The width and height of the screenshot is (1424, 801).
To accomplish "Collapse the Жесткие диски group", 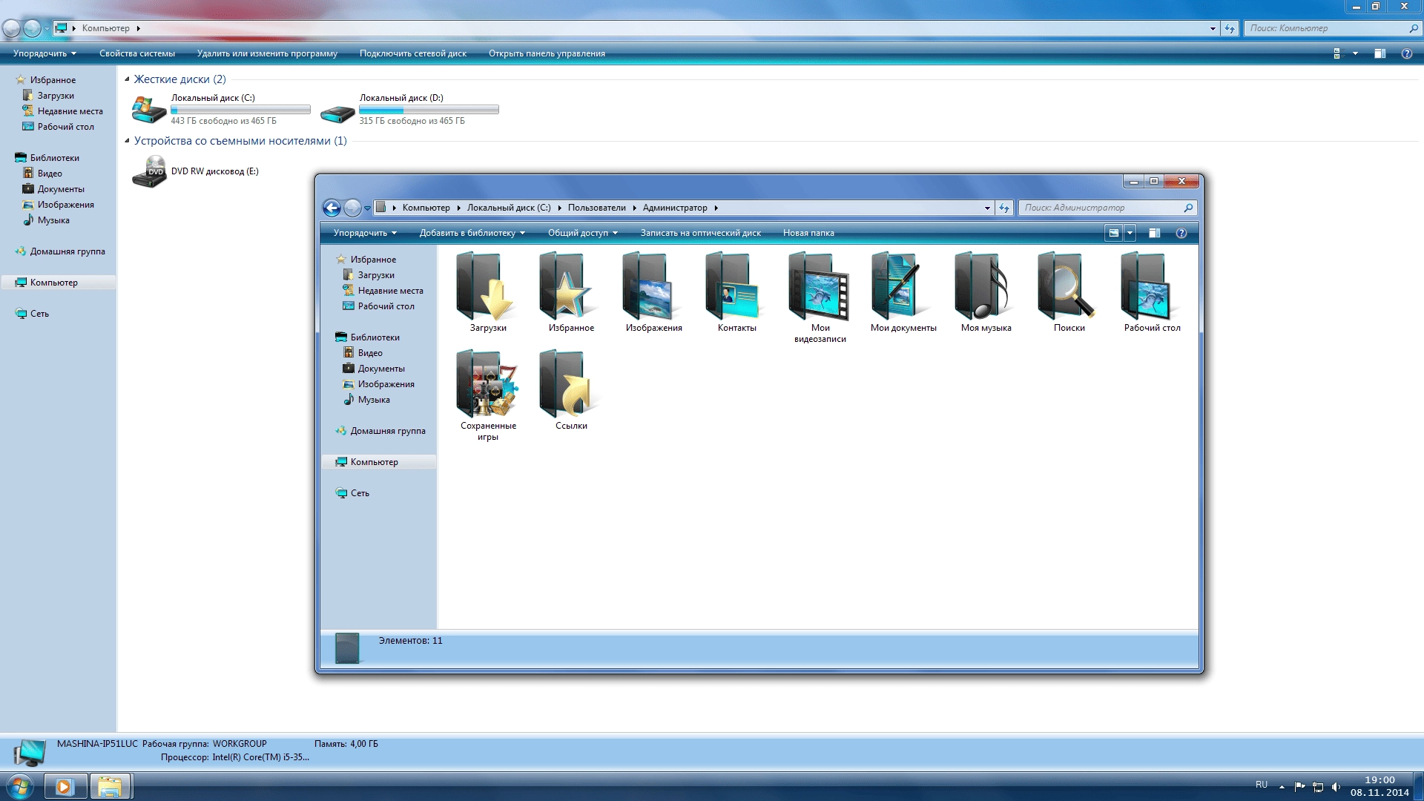I will (x=127, y=79).
